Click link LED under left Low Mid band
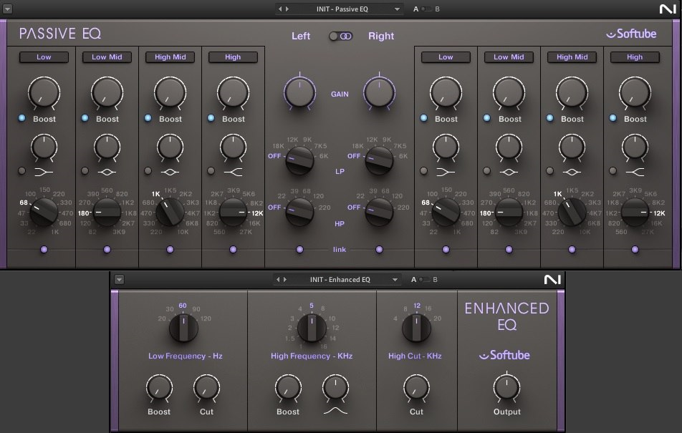 coord(107,250)
